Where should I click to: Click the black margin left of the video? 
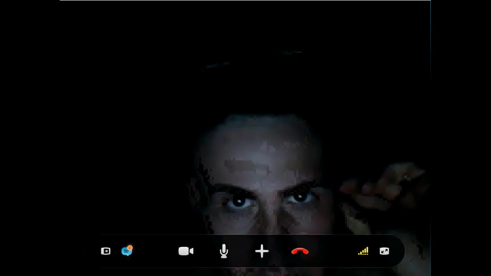30,138
